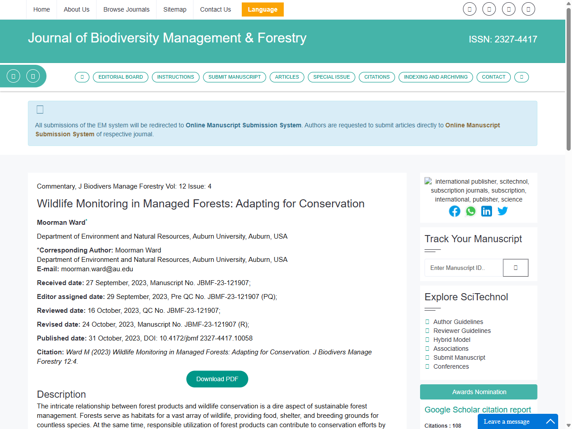Open the Language dropdown
This screenshot has height=429, width=572.
(263, 9)
